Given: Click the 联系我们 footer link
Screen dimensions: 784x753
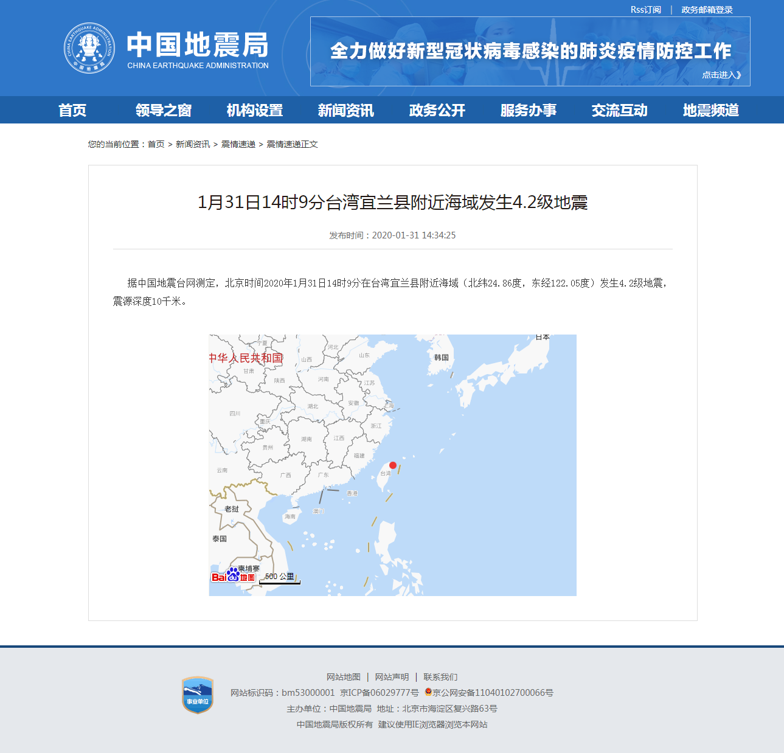Looking at the screenshot, I should tap(441, 676).
